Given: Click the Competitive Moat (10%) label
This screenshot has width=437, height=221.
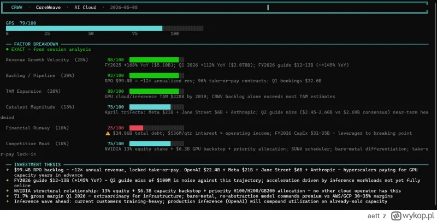Looking at the screenshot, I should tap(37, 144).
